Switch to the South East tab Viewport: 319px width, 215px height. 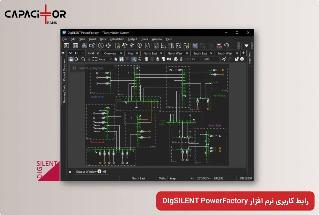click(x=200, y=54)
